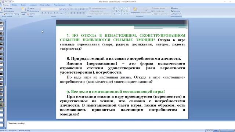Image resolution: width=235 pixels, height=132 pixels.
Task: Click the Decrease font size icon
Action: (x=64, y=9)
